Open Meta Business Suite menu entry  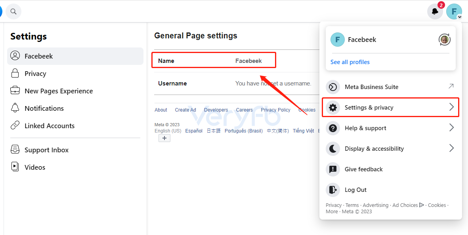[390, 87]
